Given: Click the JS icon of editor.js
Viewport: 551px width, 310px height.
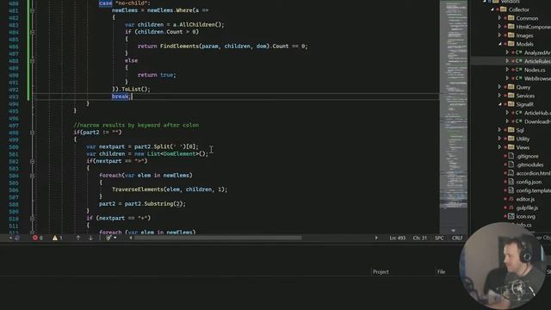Looking at the screenshot, I should coord(511,199).
